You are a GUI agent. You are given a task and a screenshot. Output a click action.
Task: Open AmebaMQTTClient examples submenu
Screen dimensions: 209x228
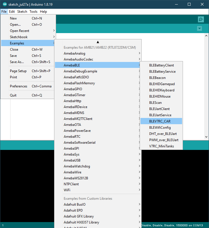(x=97, y=119)
